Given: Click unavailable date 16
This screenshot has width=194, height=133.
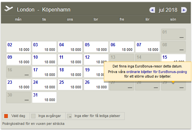Looking at the screenshot, I should (19, 72).
